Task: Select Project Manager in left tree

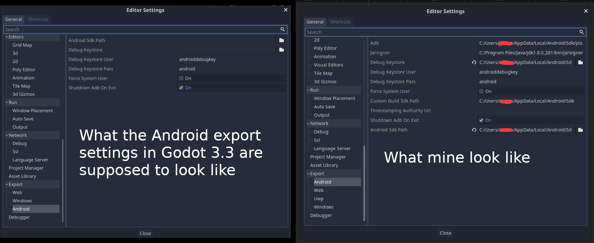Action: (x=26, y=168)
